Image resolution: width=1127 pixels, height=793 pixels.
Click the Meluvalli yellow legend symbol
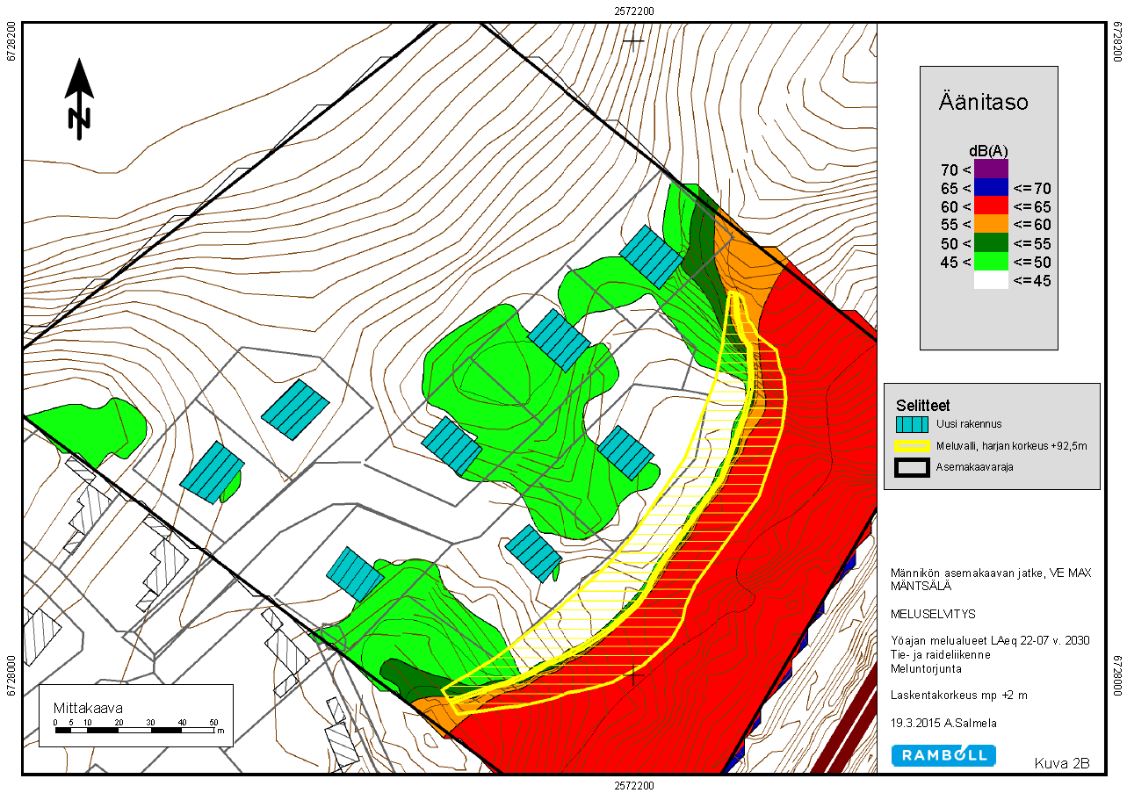[x=912, y=445]
